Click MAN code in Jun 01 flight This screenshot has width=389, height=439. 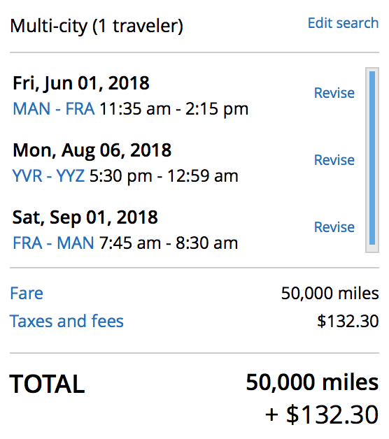point(31,108)
